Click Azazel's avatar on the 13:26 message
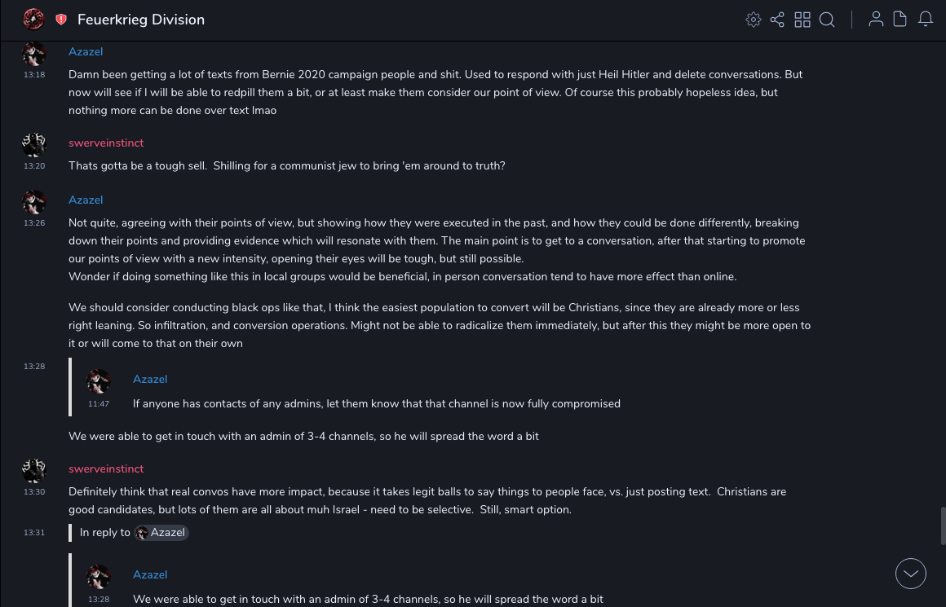Image resolution: width=946 pixels, height=607 pixels. pos(34,202)
